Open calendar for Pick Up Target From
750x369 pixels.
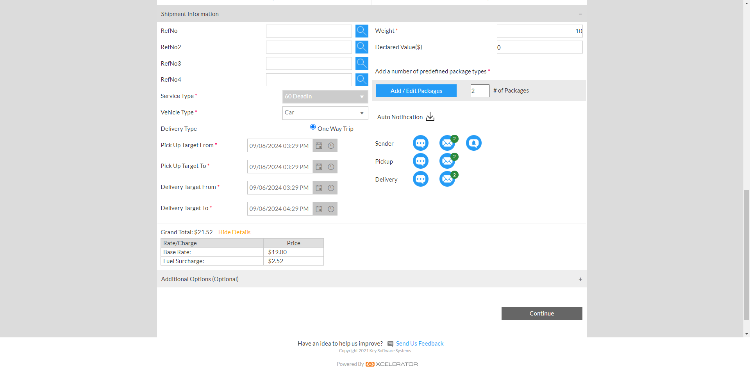(x=319, y=146)
